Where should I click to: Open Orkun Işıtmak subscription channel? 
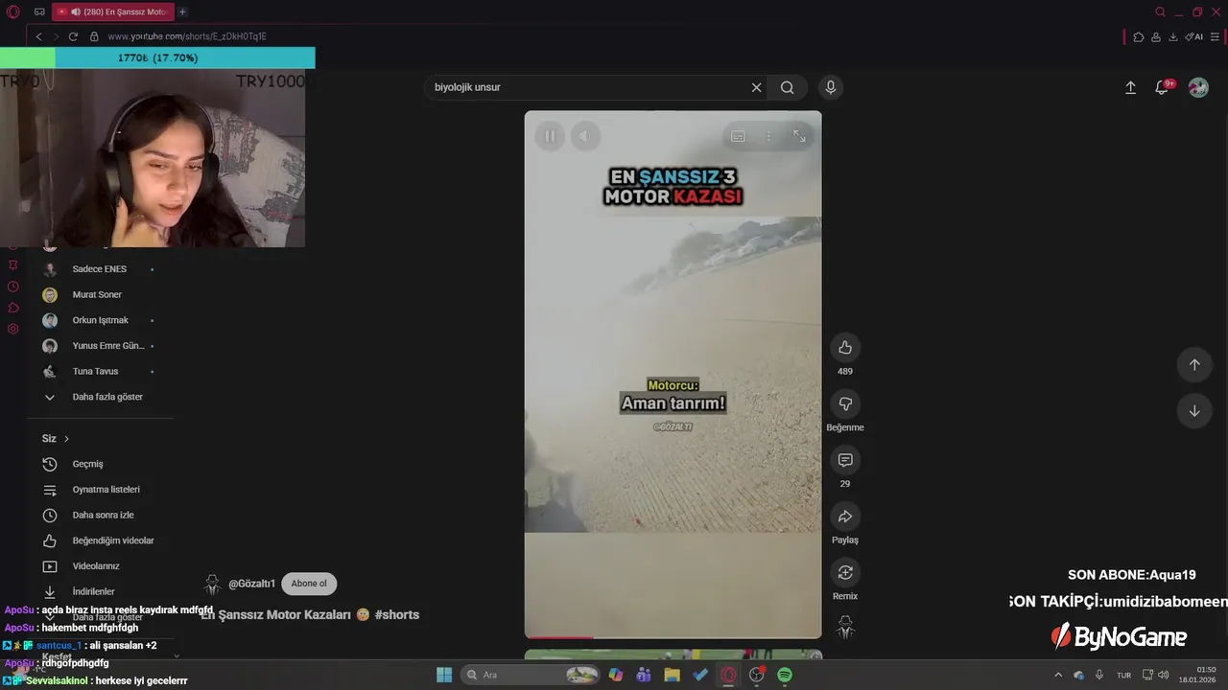click(99, 320)
